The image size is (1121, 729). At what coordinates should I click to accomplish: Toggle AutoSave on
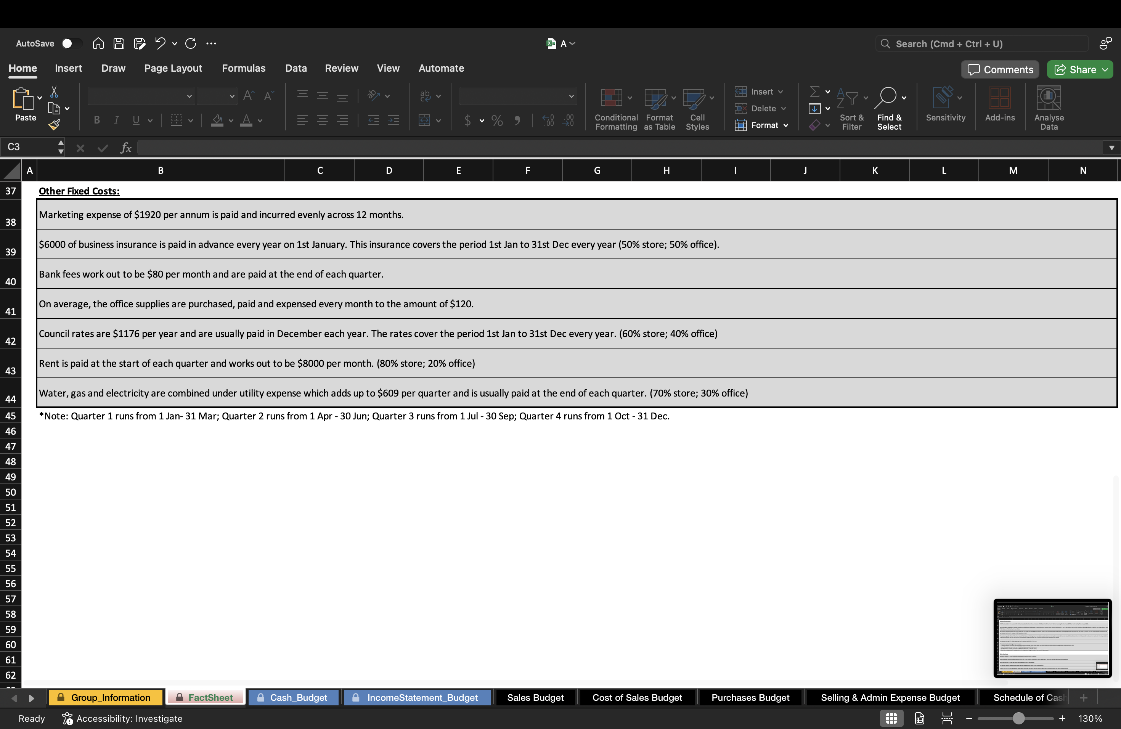point(72,43)
